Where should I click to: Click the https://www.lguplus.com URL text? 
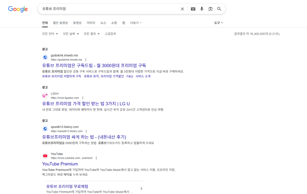(x=65, y=98)
